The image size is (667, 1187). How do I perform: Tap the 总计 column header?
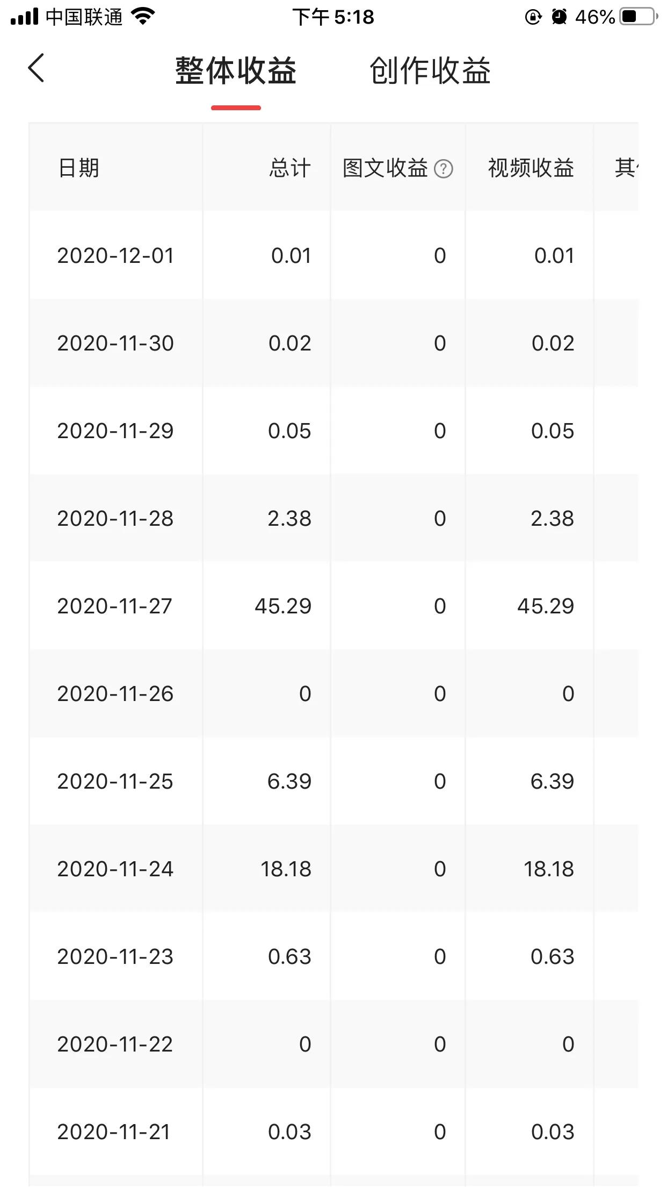(x=289, y=168)
